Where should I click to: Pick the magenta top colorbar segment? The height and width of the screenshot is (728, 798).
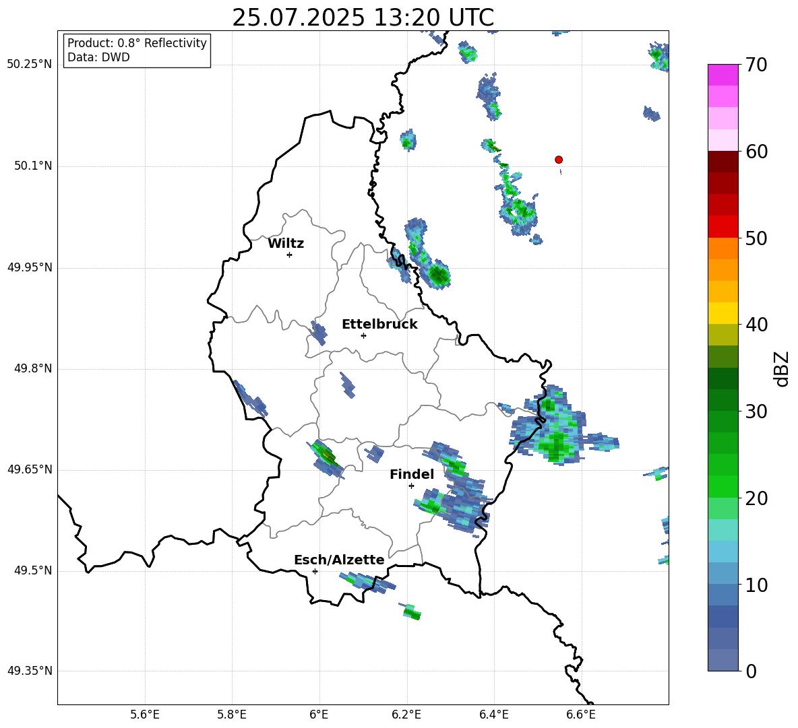[x=723, y=75]
